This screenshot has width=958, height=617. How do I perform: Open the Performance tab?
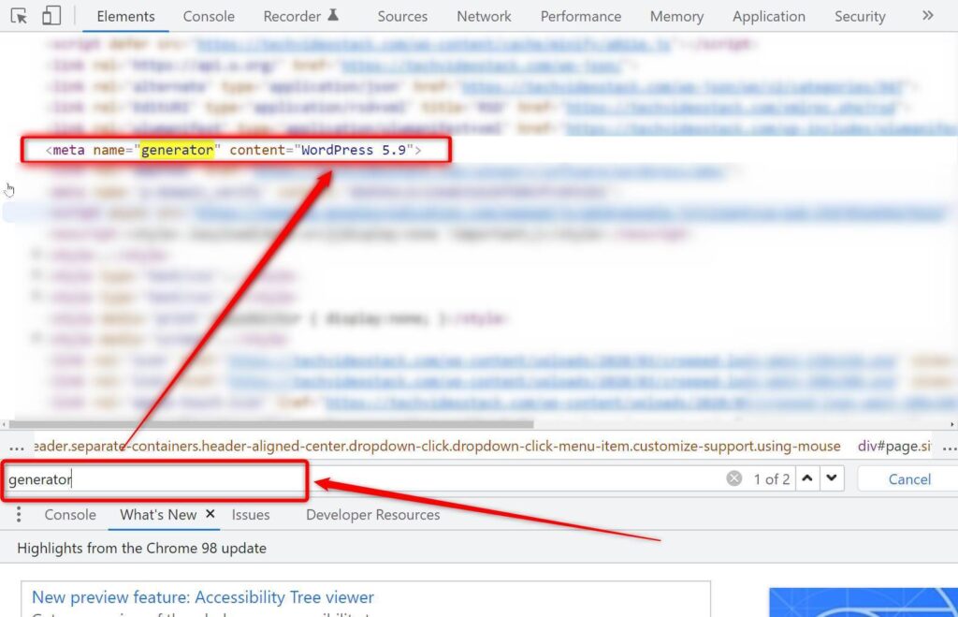580,17
